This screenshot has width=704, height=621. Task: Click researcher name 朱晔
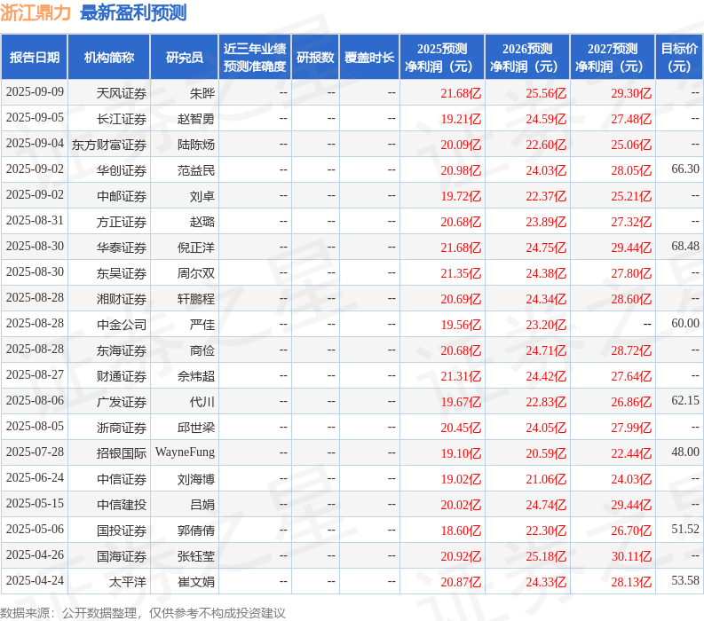[x=202, y=93]
